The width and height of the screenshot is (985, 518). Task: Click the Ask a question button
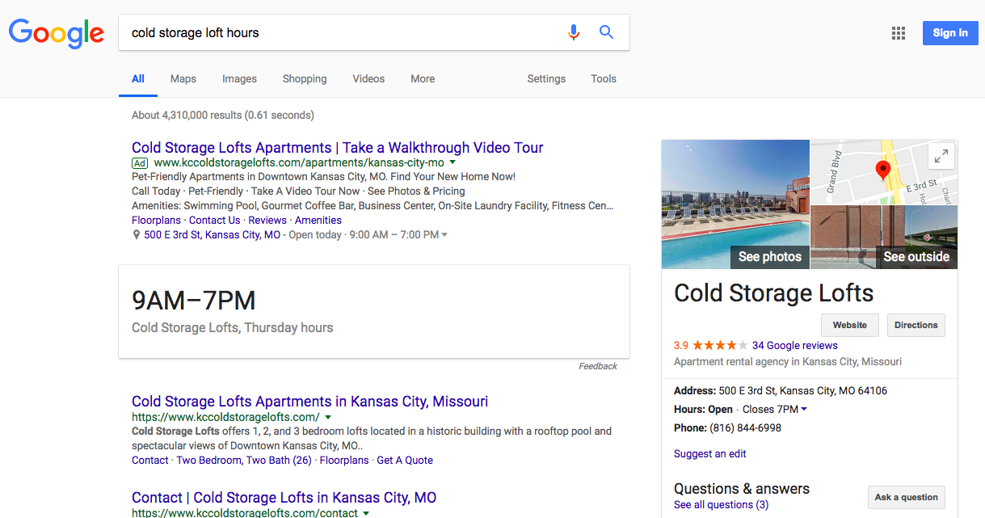coord(907,497)
